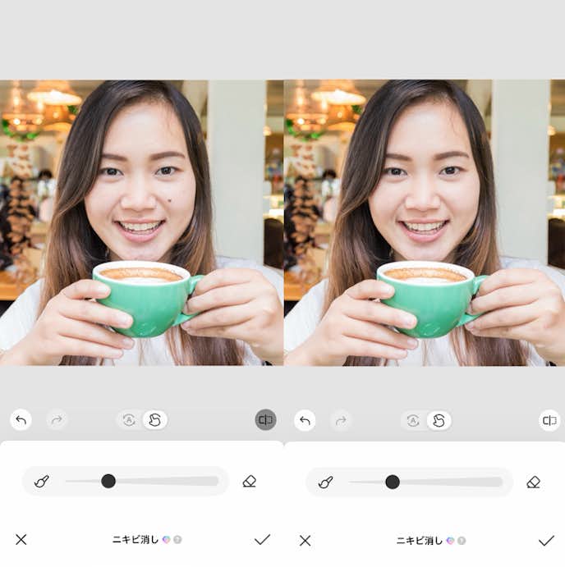Select the brush icon in the left panel
The width and height of the screenshot is (565, 567).
coord(42,482)
